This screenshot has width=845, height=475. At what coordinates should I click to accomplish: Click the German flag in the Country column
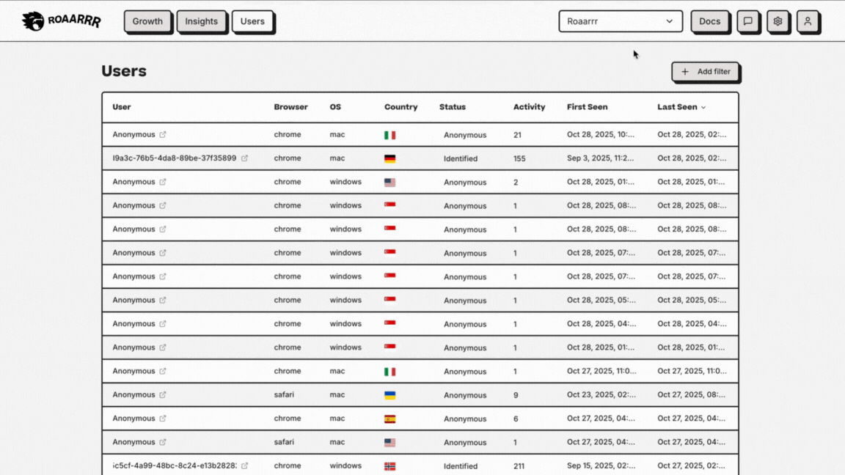(389, 158)
